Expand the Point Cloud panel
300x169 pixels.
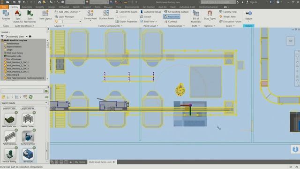pos(151,26)
